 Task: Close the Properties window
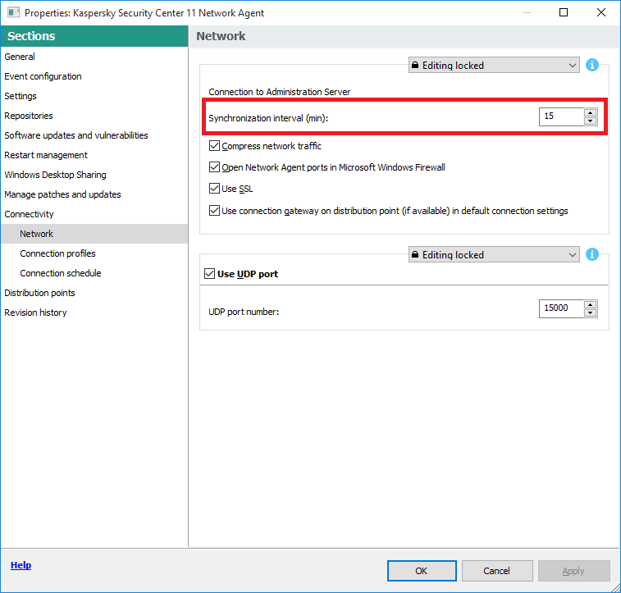(x=600, y=12)
